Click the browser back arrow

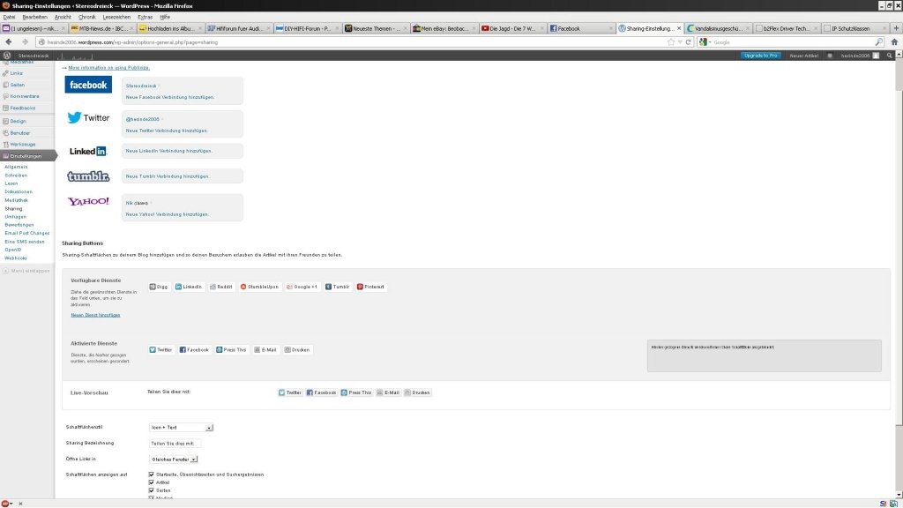9,41
